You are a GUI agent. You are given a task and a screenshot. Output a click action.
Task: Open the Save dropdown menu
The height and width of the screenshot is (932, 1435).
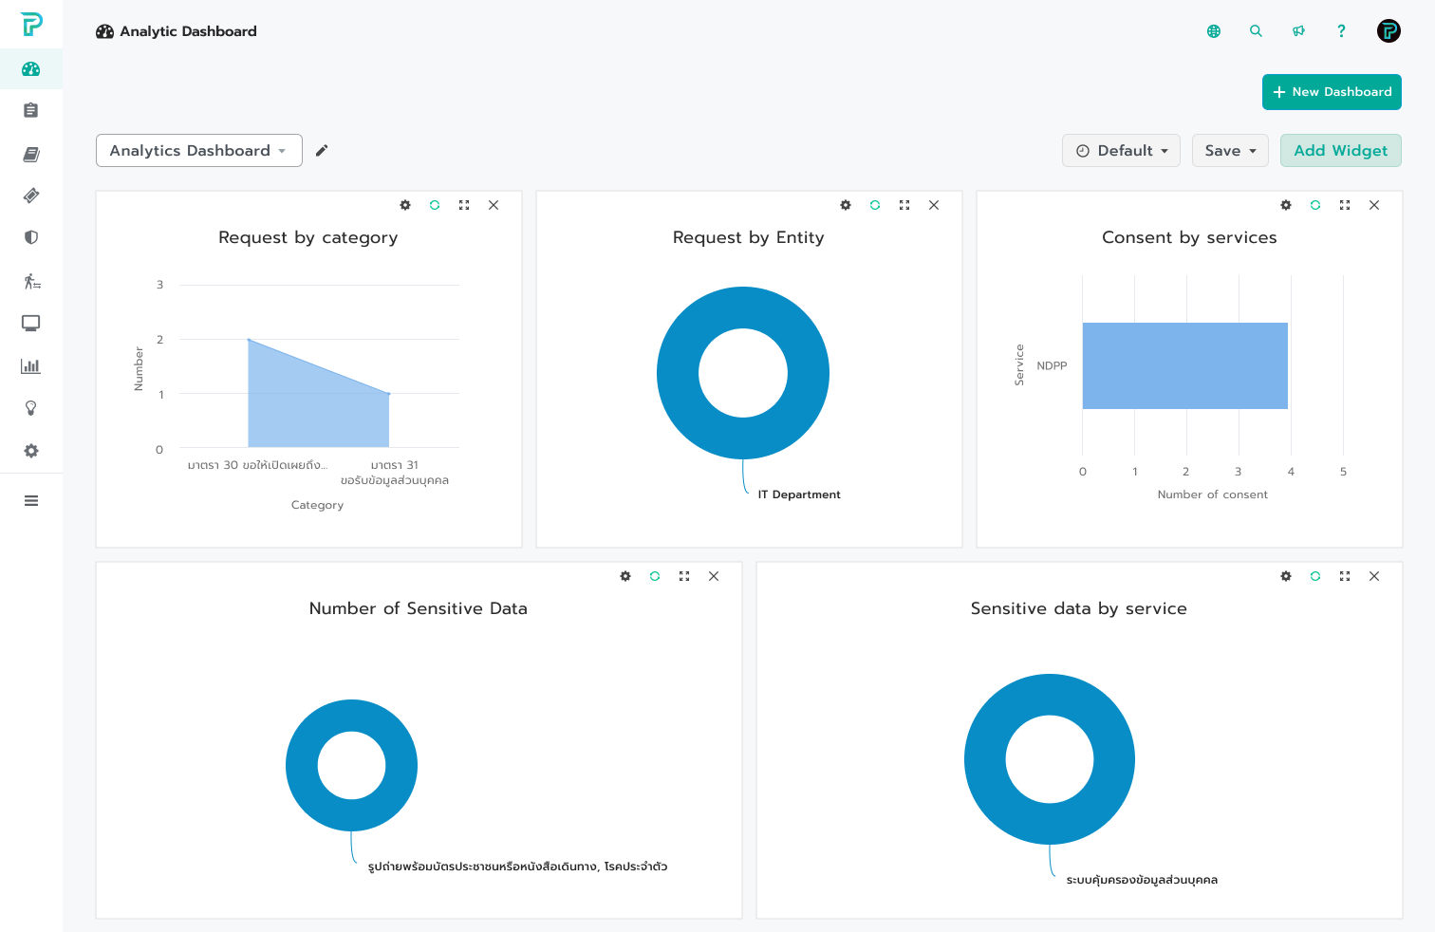point(1229,151)
